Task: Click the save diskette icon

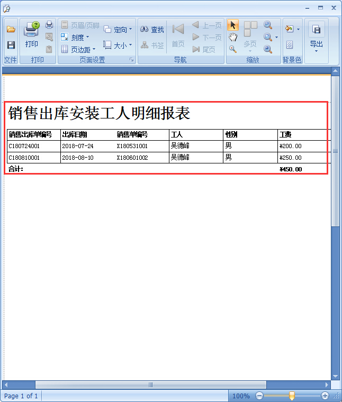Action: pyautogui.click(x=11, y=45)
